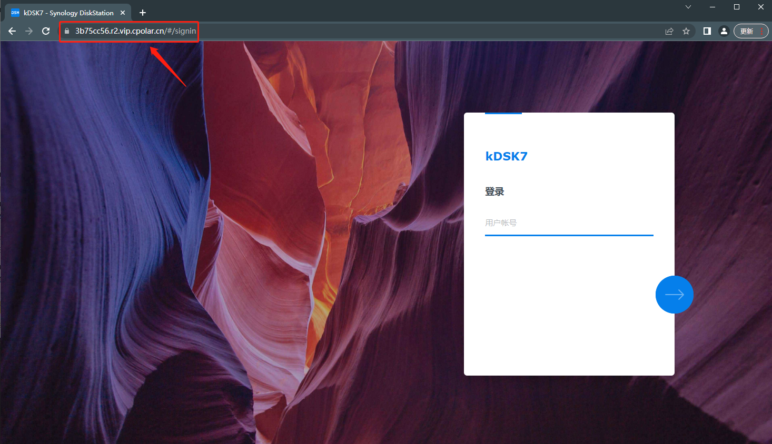This screenshot has width=772, height=444.
Task: Click the 更新 update button
Action: (x=751, y=31)
